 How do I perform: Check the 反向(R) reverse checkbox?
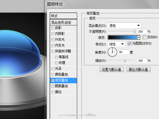tap(145, 37)
